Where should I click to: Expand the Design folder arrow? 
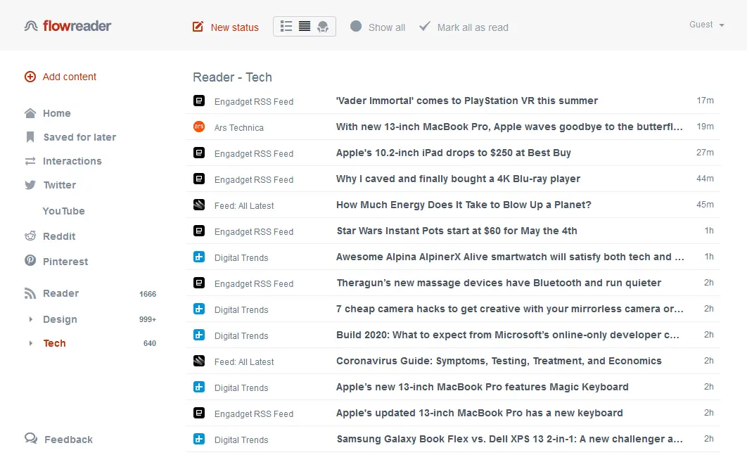point(30,319)
